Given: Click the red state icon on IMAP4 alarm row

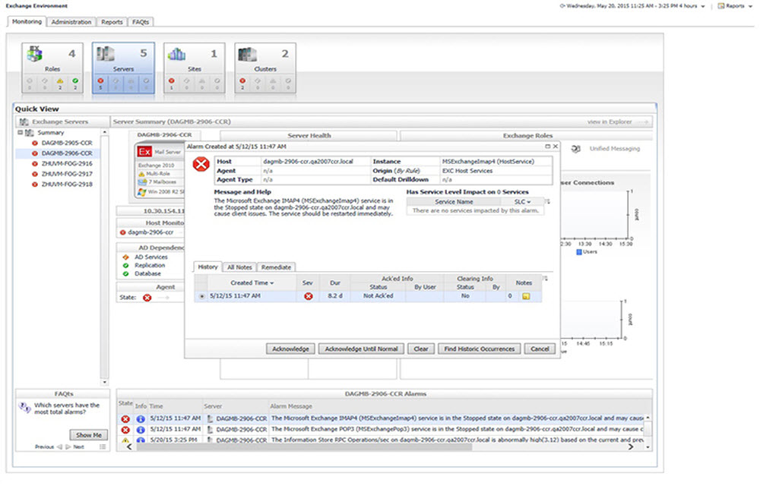Looking at the screenshot, I should pos(125,418).
